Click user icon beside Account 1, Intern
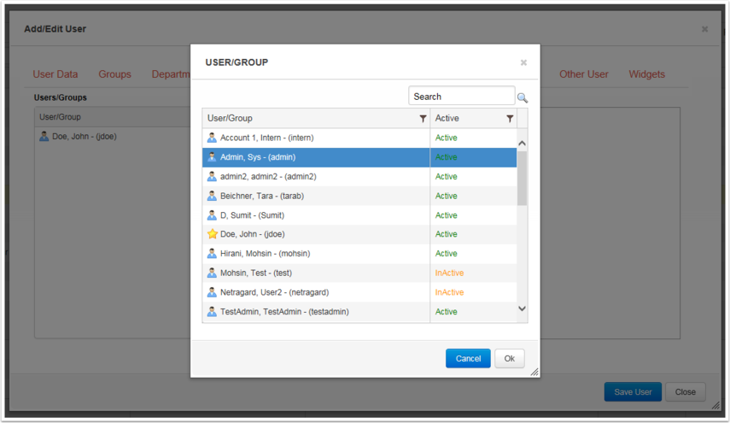This screenshot has width=730, height=423. coord(212,138)
